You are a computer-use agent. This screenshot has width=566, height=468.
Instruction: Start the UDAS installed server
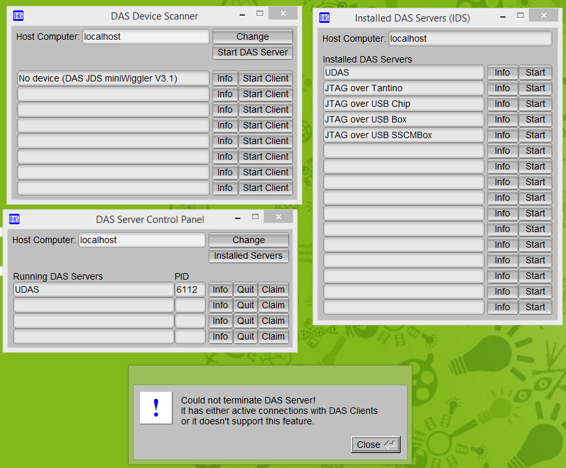(x=535, y=72)
